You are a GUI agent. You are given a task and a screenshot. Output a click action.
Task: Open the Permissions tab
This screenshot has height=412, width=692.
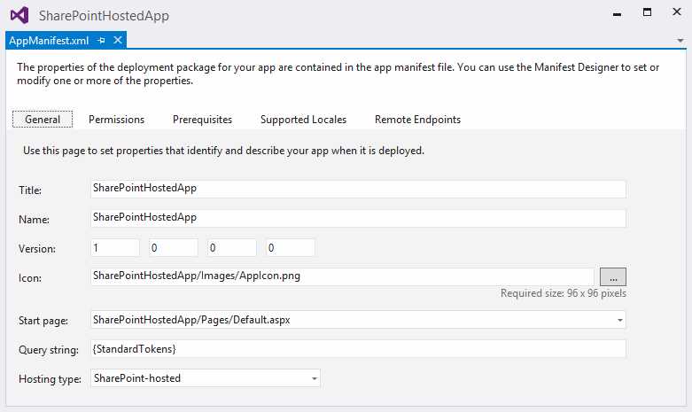click(116, 120)
